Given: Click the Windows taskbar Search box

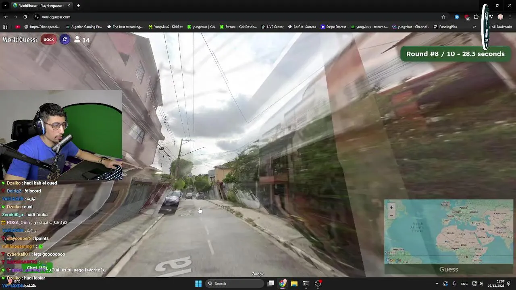Looking at the screenshot, I should [x=235, y=284].
